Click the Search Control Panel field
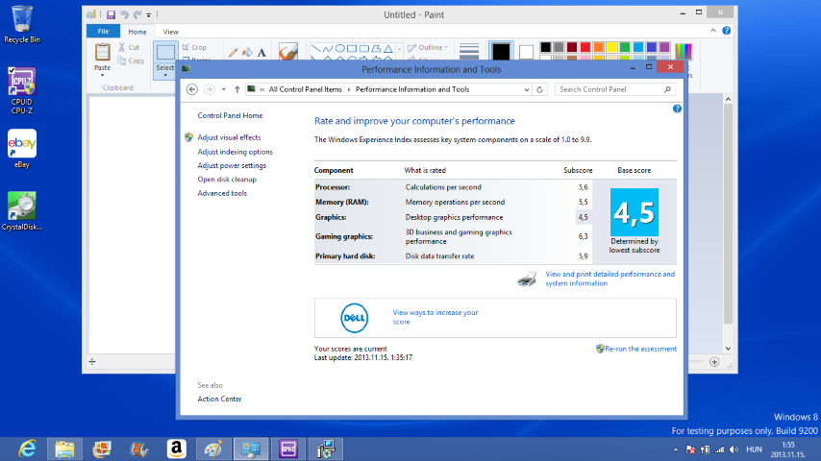Image resolution: width=821 pixels, height=461 pixels. click(611, 89)
